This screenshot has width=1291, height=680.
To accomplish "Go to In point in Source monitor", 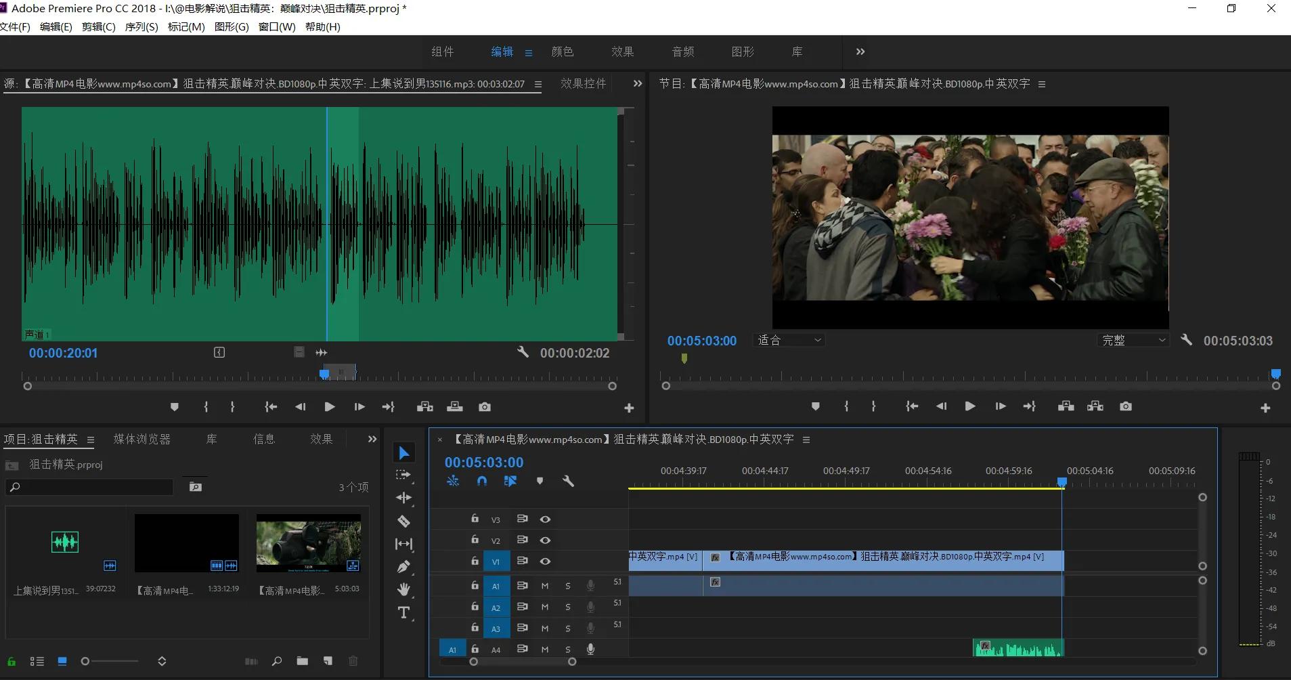I will (x=271, y=407).
